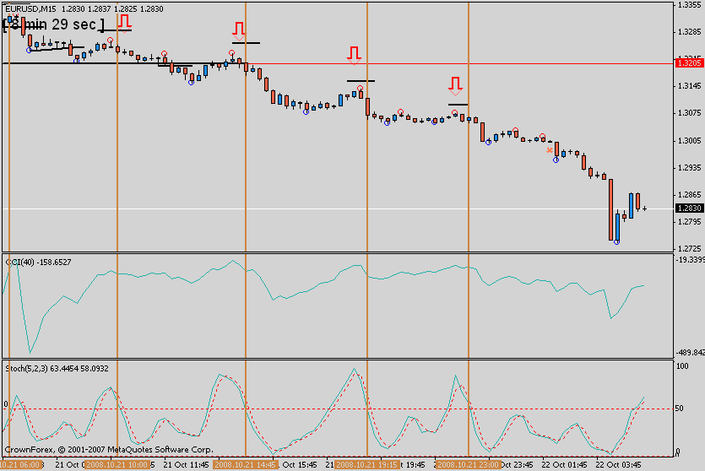Image resolution: width=705 pixels, height=471 pixels.
Task: Click the Oct 23:45 time axis label
Action: (517, 465)
